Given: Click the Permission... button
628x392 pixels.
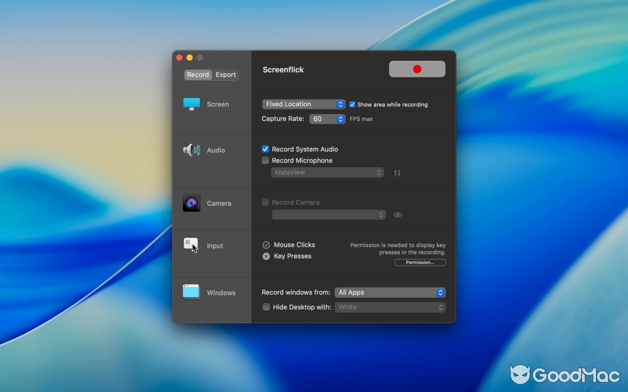Looking at the screenshot, I should tap(420, 263).
